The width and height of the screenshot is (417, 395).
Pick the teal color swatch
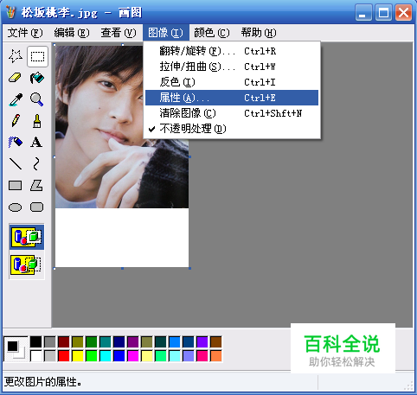coord(106,342)
